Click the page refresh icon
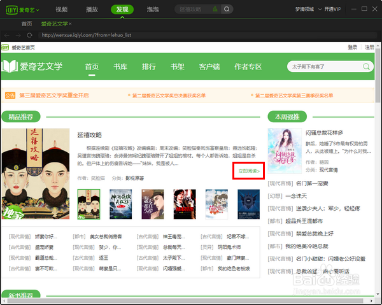The image size is (382, 305). pos(29,35)
